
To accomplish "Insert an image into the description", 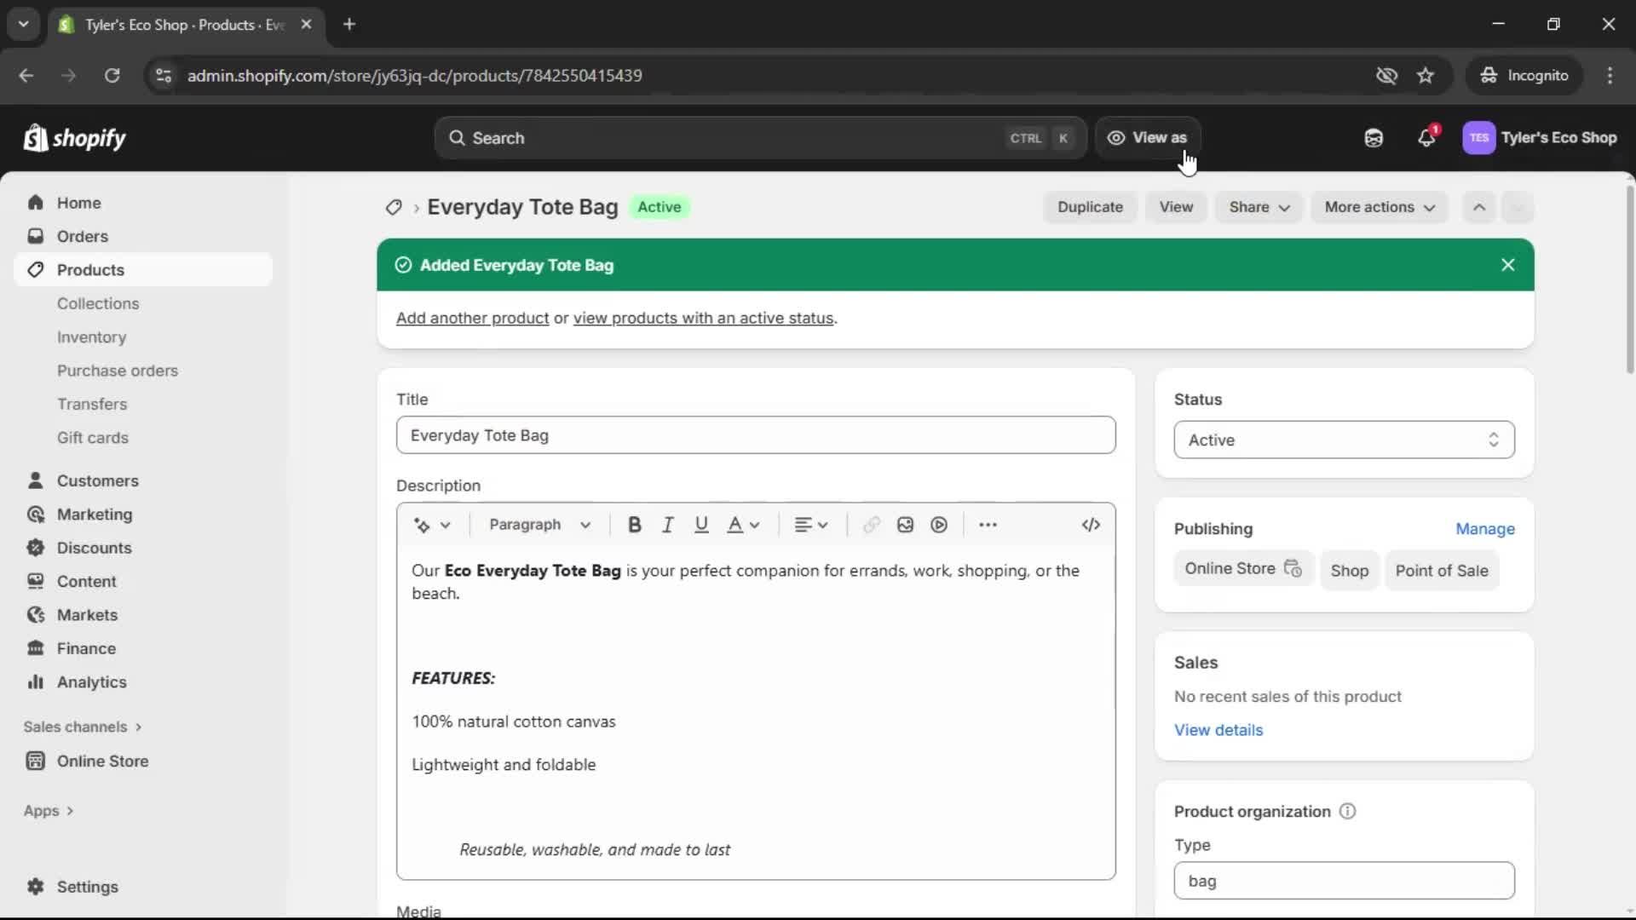I will click(x=905, y=525).
